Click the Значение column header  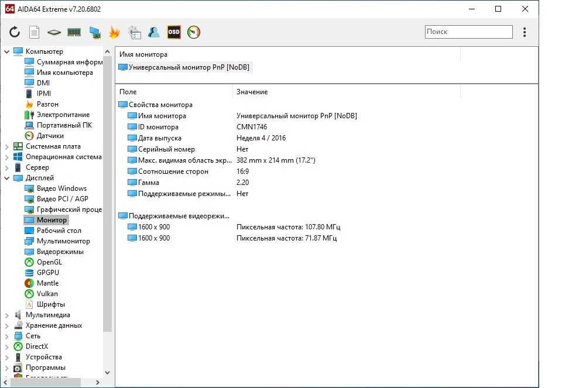(x=252, y=92)
